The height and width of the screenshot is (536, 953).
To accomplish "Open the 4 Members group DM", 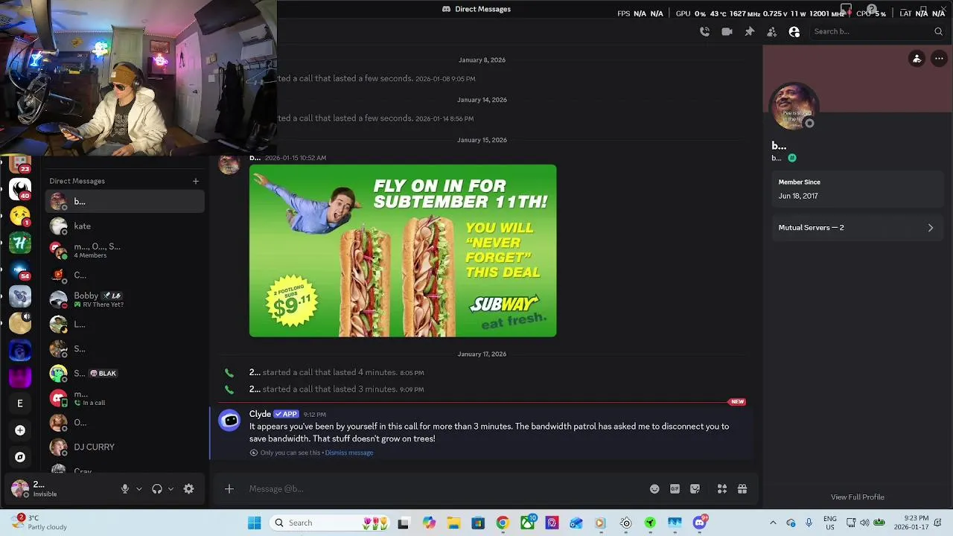I will click(125, 251).
